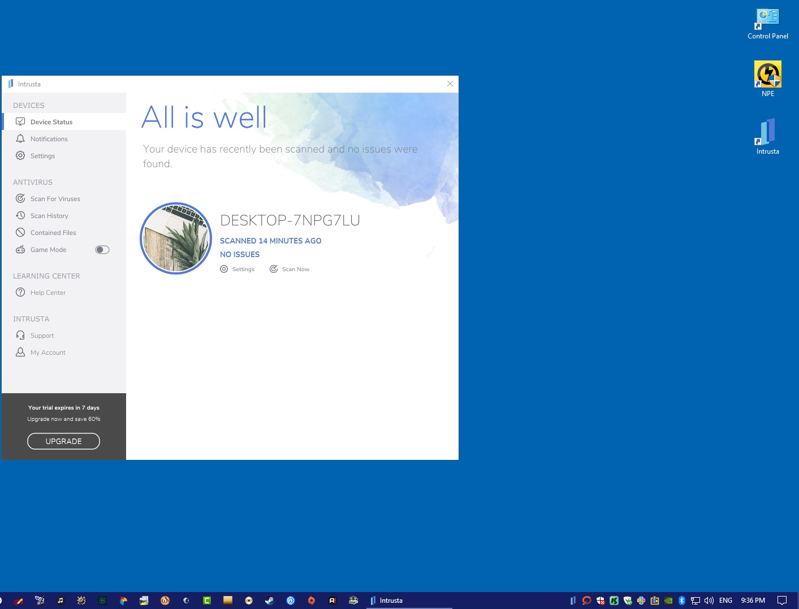
Task: Click the Intrusta system tray icon
Action: click(x=573, y=601)
